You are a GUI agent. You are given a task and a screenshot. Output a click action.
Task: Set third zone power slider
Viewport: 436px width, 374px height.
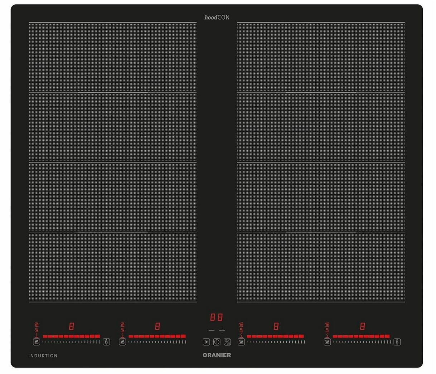(275, 342)
